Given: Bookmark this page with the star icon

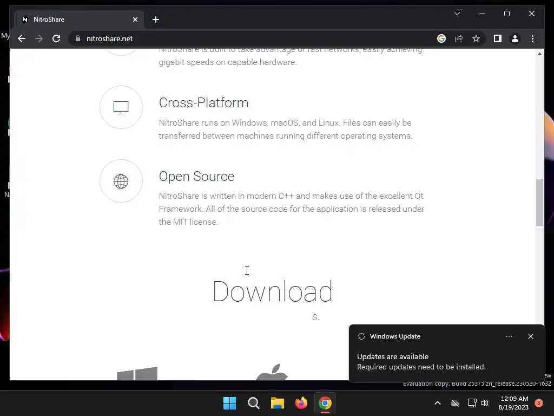Looking at the screenshot, I should tap(476, 38).
